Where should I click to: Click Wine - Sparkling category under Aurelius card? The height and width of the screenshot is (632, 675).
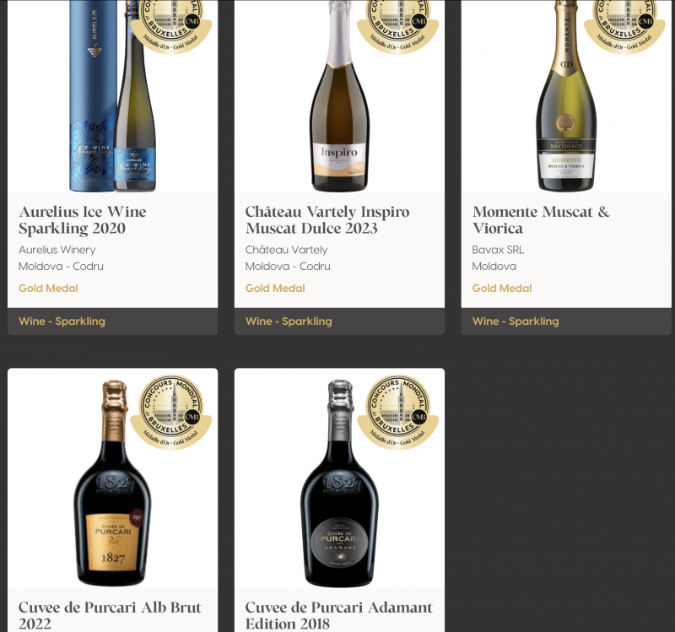point(62,321)
